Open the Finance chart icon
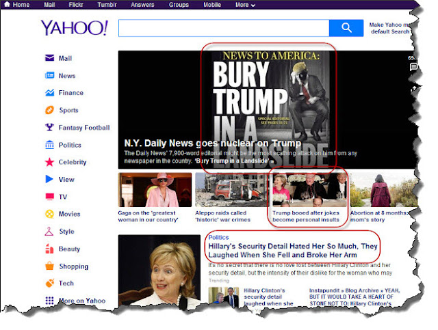Screen dimensions: 438x330 (49, 93)
